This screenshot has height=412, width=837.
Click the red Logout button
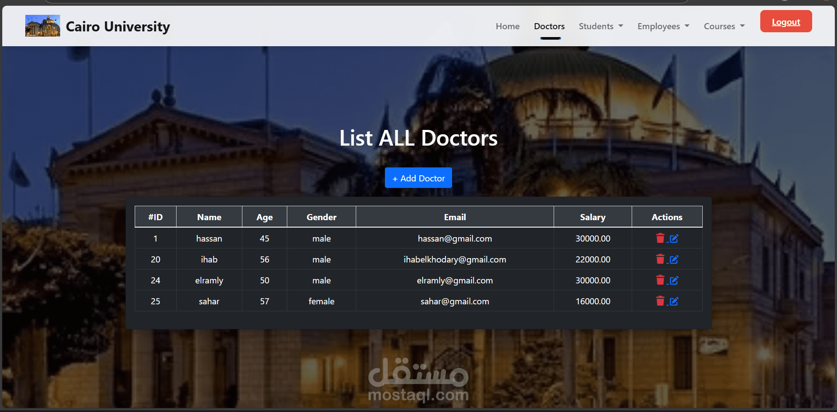coord(786,21)
